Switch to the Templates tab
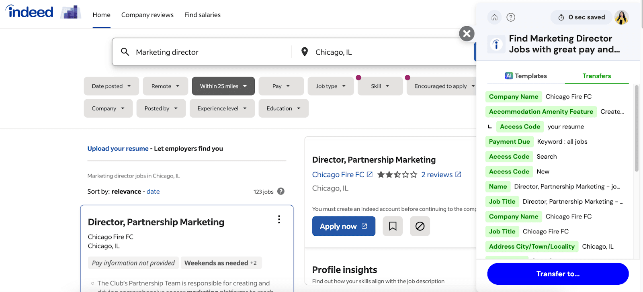This screenshot has width=643, height=292. click(526, 76)
